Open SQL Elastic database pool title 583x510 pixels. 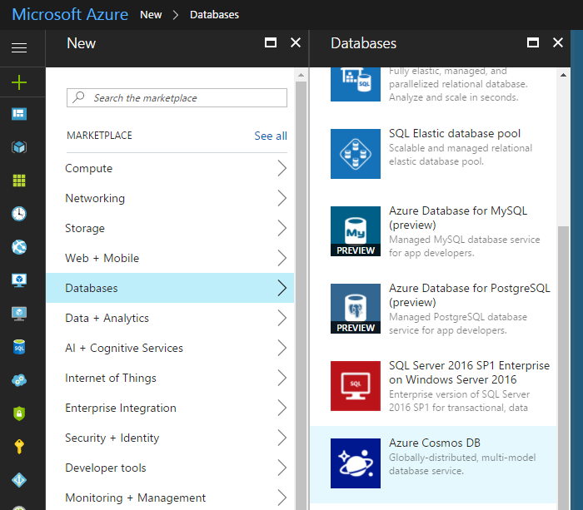click(x=455, y=133)
